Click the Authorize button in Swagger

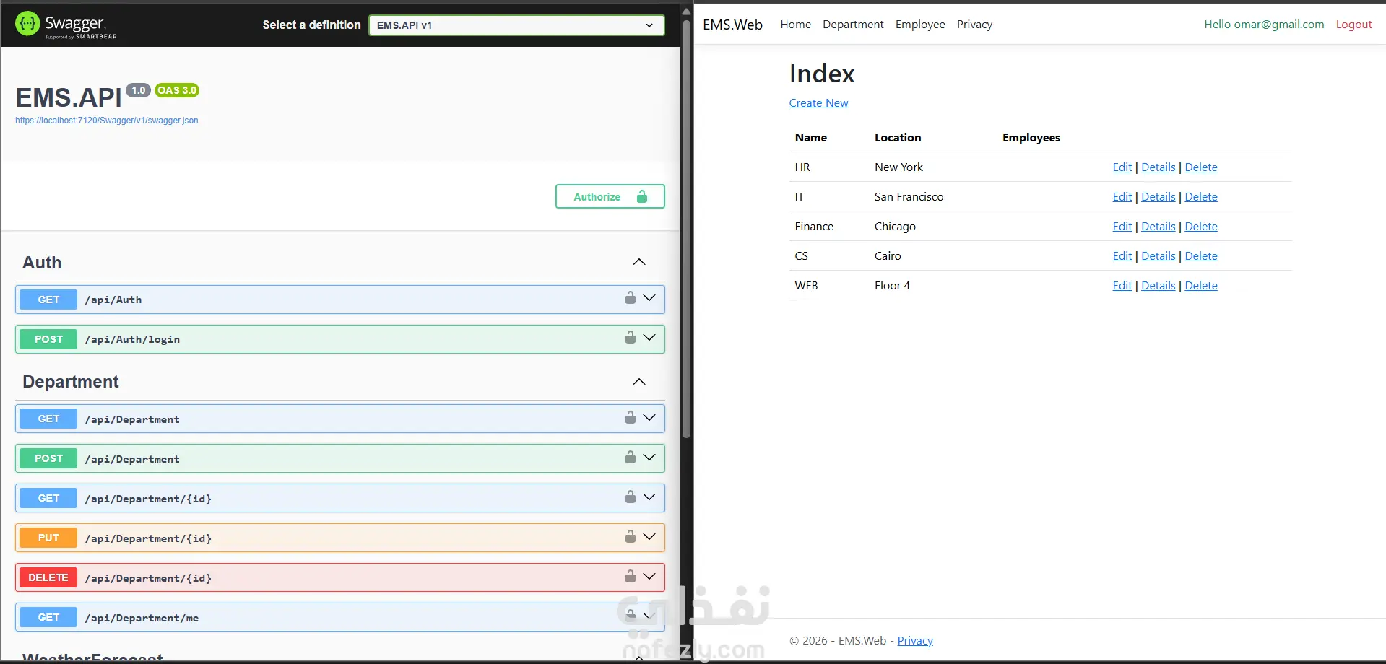pyautogui.click(x=610, y=196)
